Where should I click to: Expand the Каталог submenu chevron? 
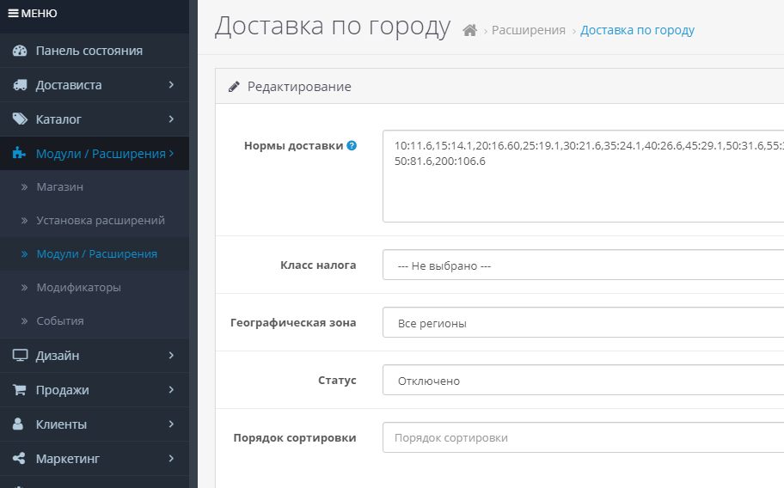tap(171, 119)
